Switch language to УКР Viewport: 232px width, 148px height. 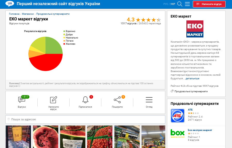[x=173, y=4]
